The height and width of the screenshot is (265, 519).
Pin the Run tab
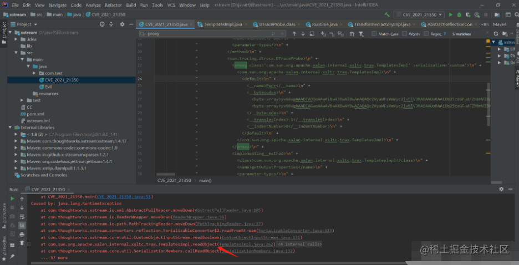[12, 256]
